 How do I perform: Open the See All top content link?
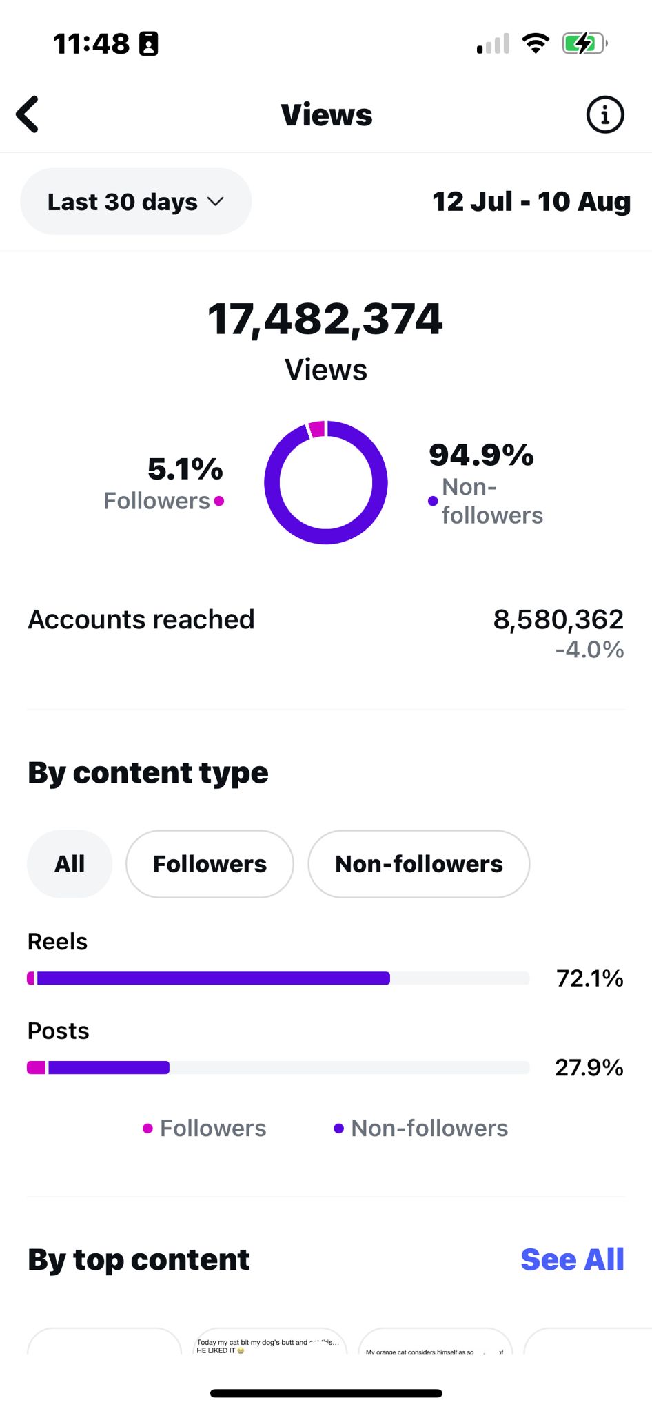[x=572, y=1259]
